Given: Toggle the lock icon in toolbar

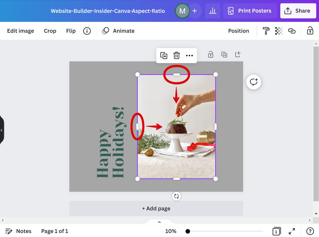Looking at the screenshot, I should (310, 31).
